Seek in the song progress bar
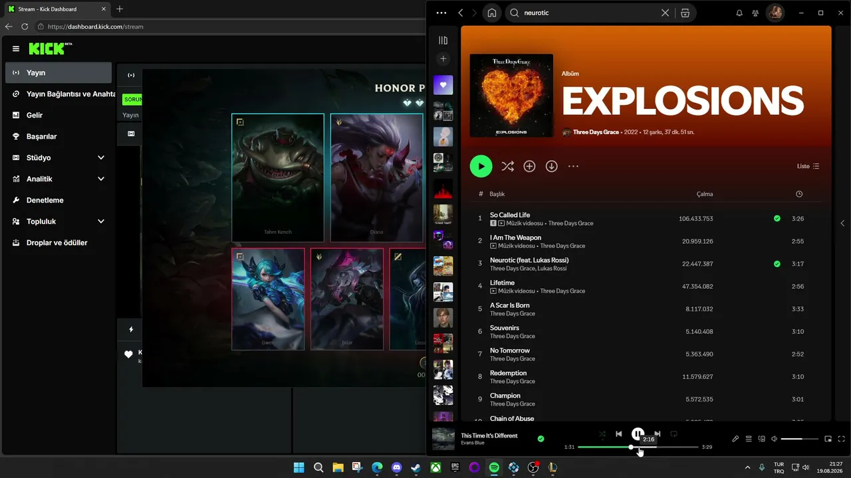 [638, 447]
